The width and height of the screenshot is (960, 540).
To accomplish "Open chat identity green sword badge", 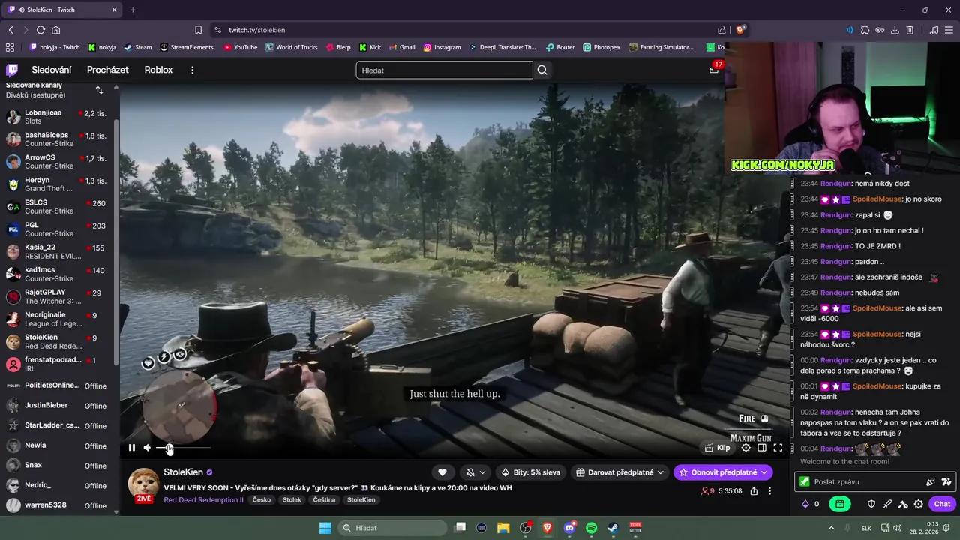I will 804,482.
